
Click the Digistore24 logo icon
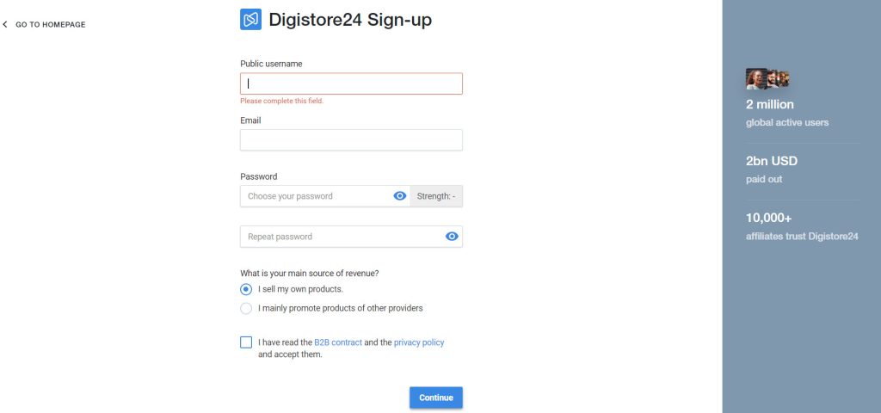click(250, 19)
